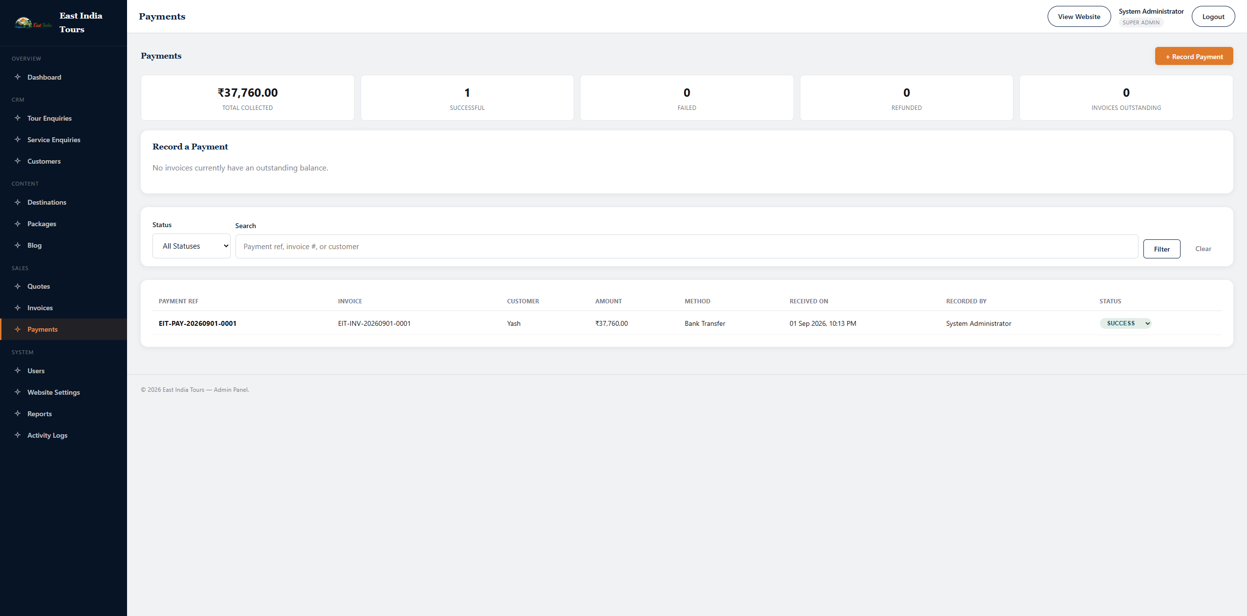Click the Refunded payments stat card
The image size is (1247, 616).
[x=906, y=98]
